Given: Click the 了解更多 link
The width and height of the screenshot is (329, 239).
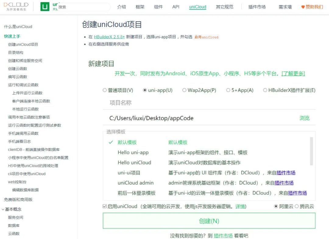Looking at the screenshot, I should pos(293,74).
